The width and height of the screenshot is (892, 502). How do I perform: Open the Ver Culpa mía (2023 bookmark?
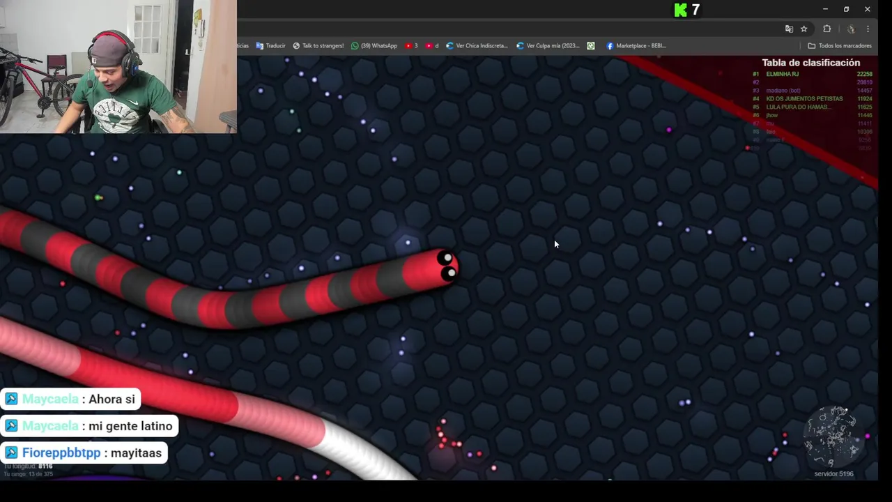(x=548, y=46)
